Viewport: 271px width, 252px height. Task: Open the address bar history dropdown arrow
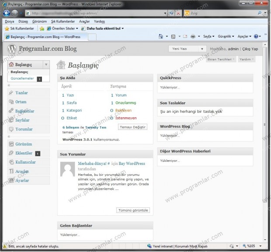pyautogui.click(x=165, y=13)
